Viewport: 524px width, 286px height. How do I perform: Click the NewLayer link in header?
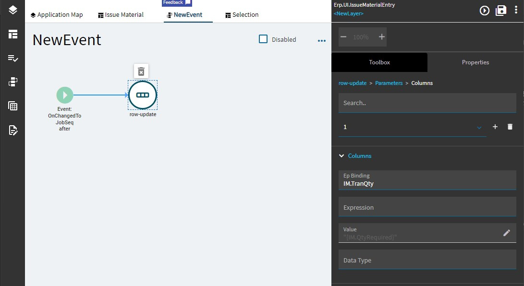349,14
